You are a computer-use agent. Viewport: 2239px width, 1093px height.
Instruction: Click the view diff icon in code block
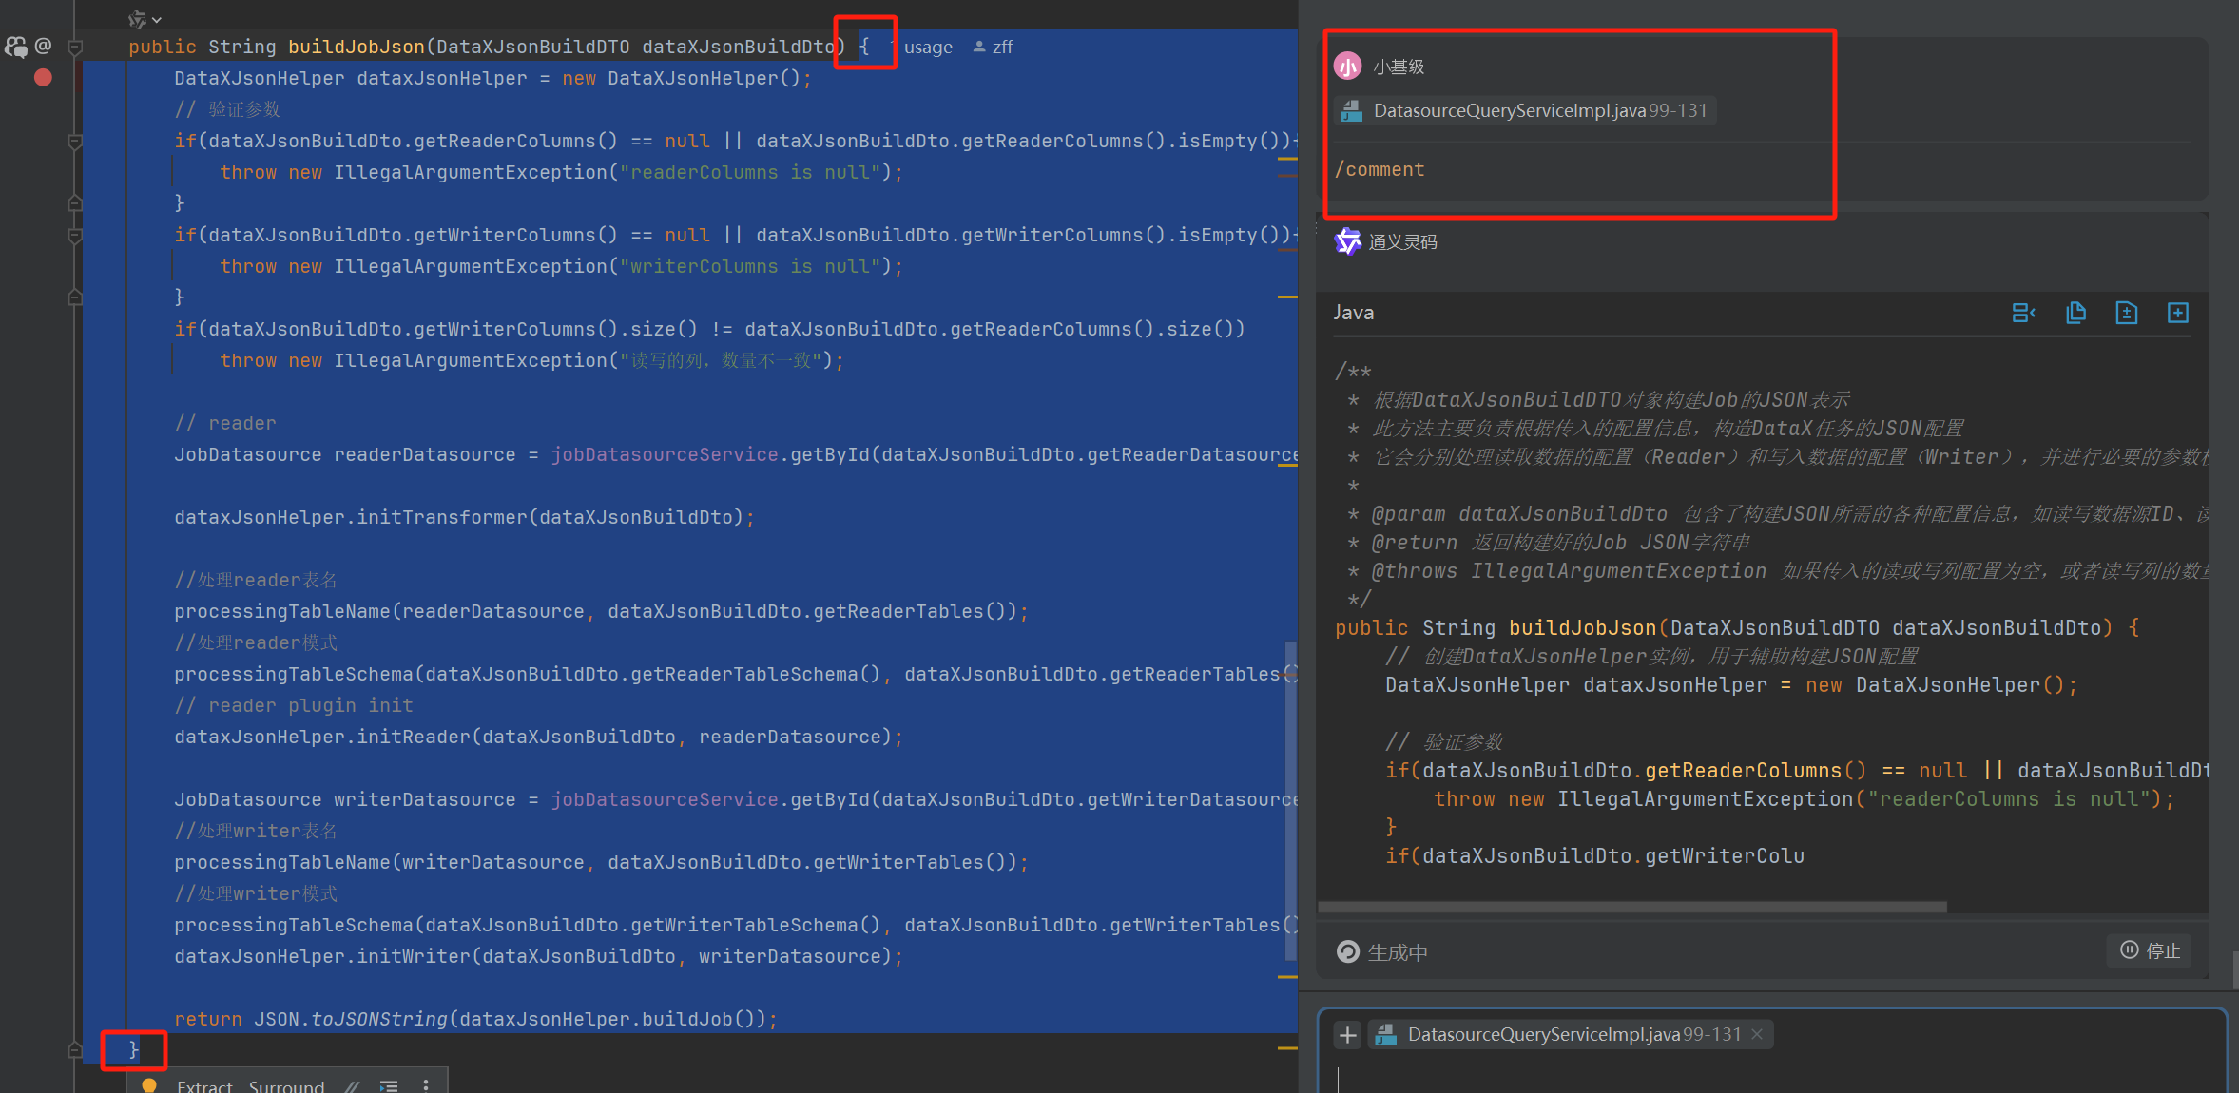point(2127,313)
